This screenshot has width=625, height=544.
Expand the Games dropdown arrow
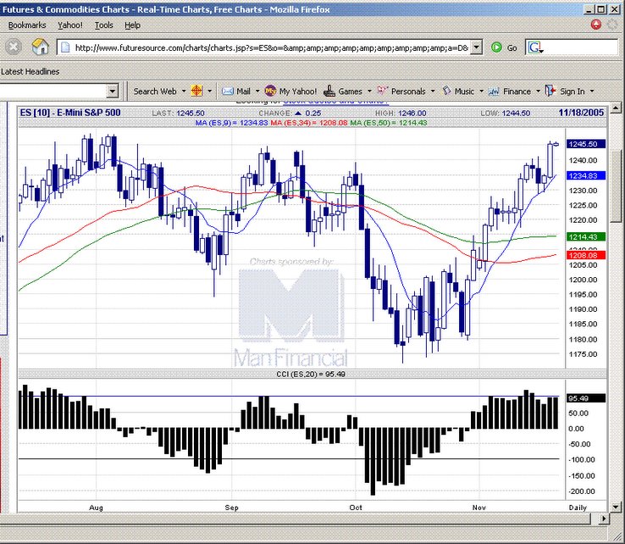point(369,92)
